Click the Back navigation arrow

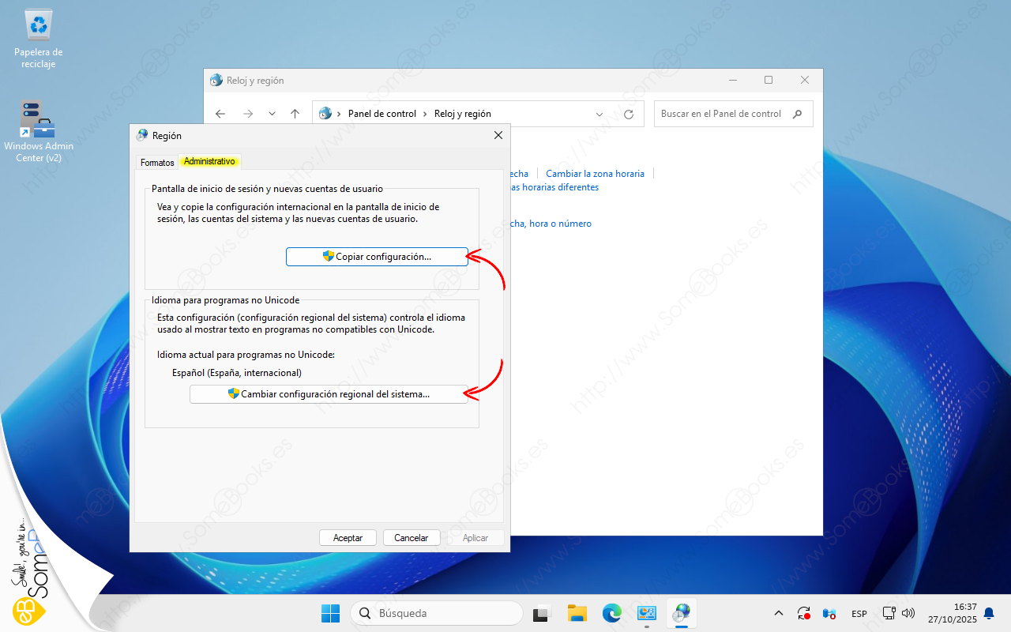pyautogui.click(x=220, y=114)
